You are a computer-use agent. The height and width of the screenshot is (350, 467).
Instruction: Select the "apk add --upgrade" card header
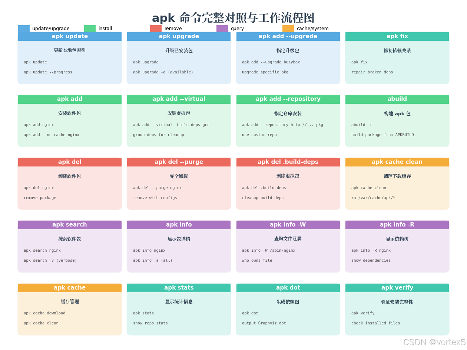(288, 36)
